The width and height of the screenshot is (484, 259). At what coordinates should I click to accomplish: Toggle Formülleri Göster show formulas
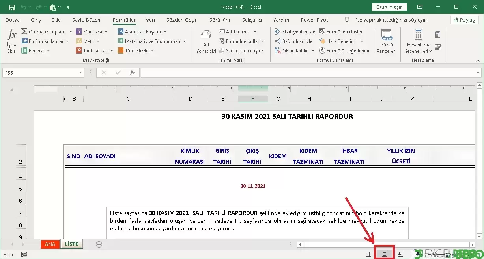tap(341, 31)
